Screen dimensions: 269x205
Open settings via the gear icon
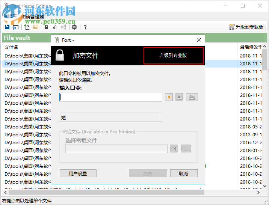[x=74, y=27]
